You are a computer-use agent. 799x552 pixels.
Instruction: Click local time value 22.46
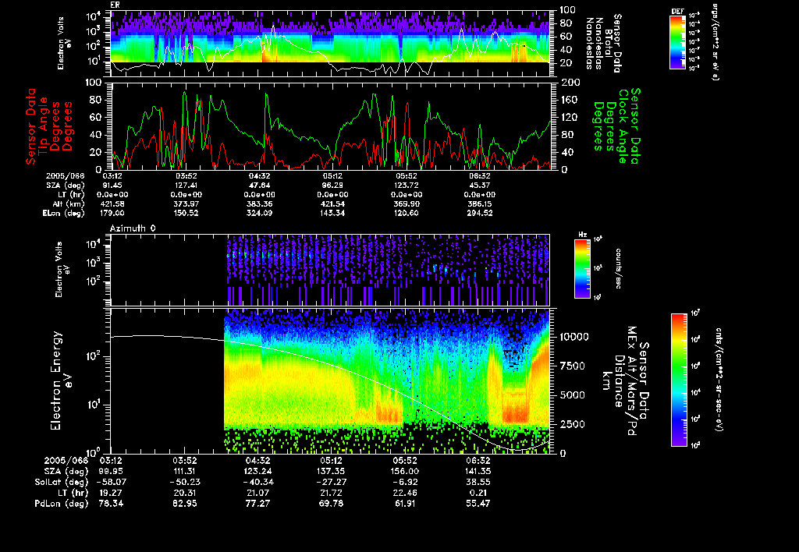coord(405,493)
